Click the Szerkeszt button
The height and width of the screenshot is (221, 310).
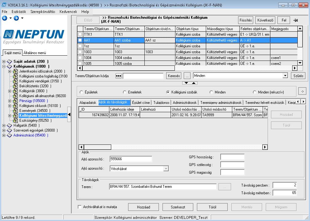click(178, 207)
